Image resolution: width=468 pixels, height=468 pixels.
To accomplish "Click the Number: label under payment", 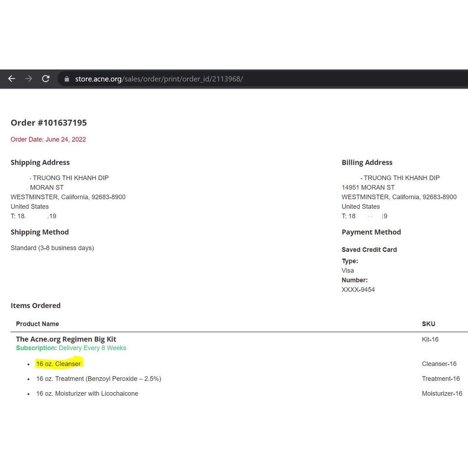I will [355, 280].
